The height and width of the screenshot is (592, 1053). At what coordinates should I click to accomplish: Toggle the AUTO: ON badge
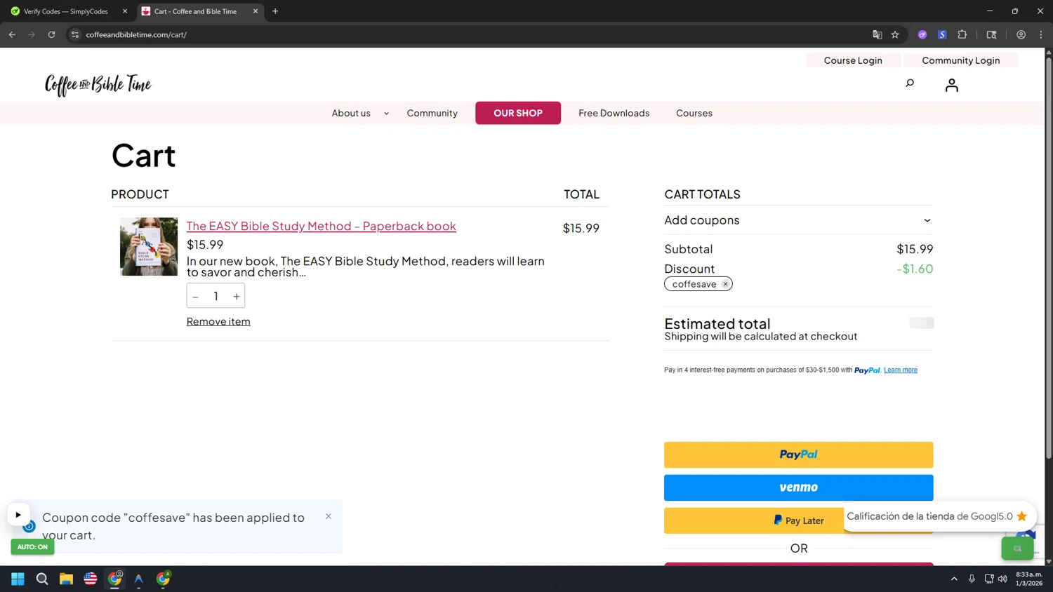click(32, 546)
